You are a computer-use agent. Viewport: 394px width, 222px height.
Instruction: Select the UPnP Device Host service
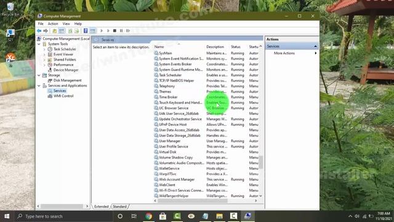[172, 125]
